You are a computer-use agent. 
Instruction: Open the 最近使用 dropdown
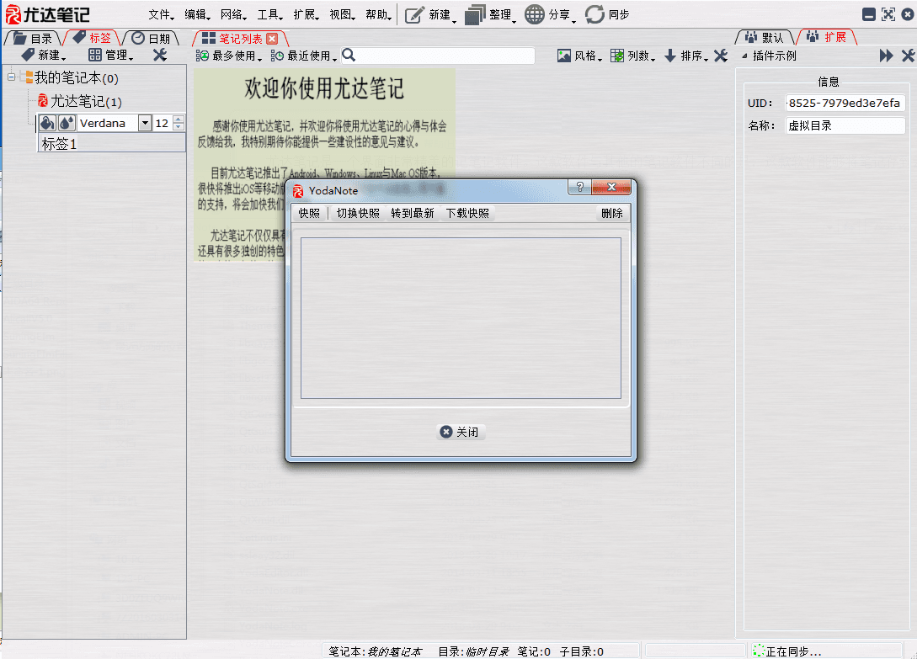(303, 56)
